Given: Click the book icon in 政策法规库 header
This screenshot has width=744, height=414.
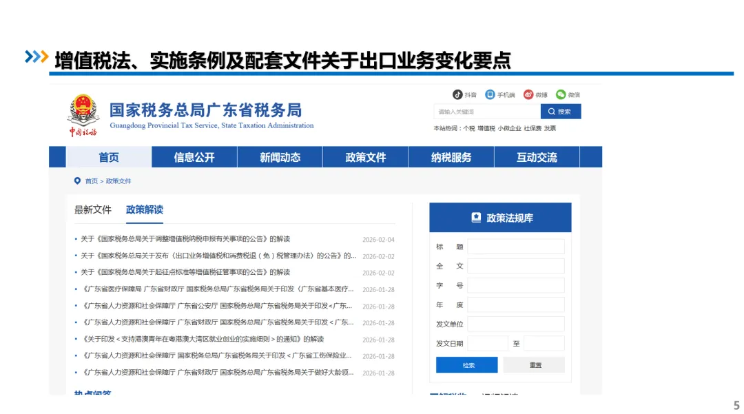Looking at the screenshot, I should pyautogui.click(x=476, y=217).
